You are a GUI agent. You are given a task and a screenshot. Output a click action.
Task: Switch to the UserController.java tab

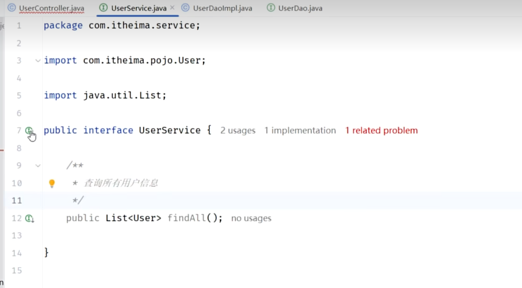point(51,8)
